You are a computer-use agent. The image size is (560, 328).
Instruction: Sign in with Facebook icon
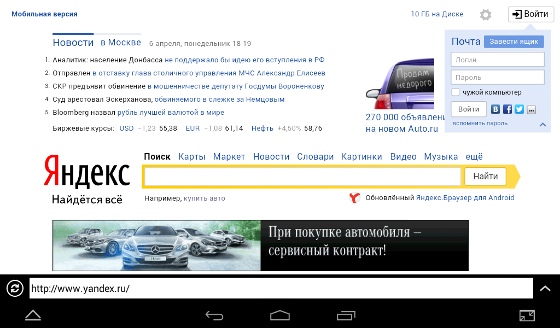pyautogui.click(x=507, y=109)
